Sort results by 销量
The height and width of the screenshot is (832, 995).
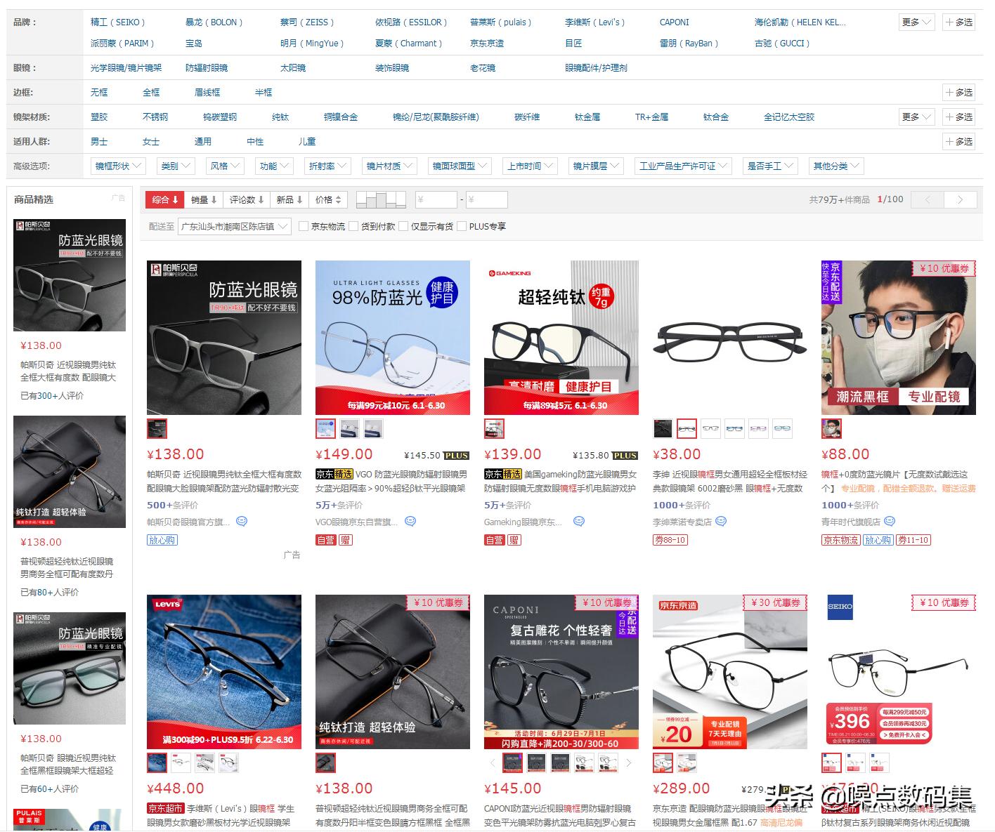coord(204,199)
